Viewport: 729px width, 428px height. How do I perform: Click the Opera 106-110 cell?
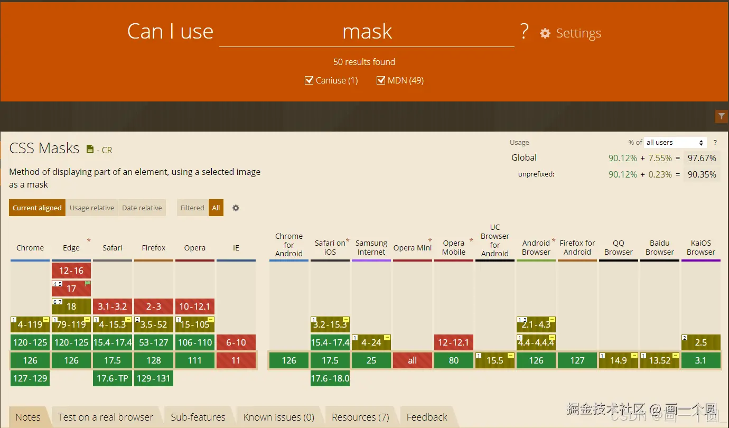coord(195,342)
